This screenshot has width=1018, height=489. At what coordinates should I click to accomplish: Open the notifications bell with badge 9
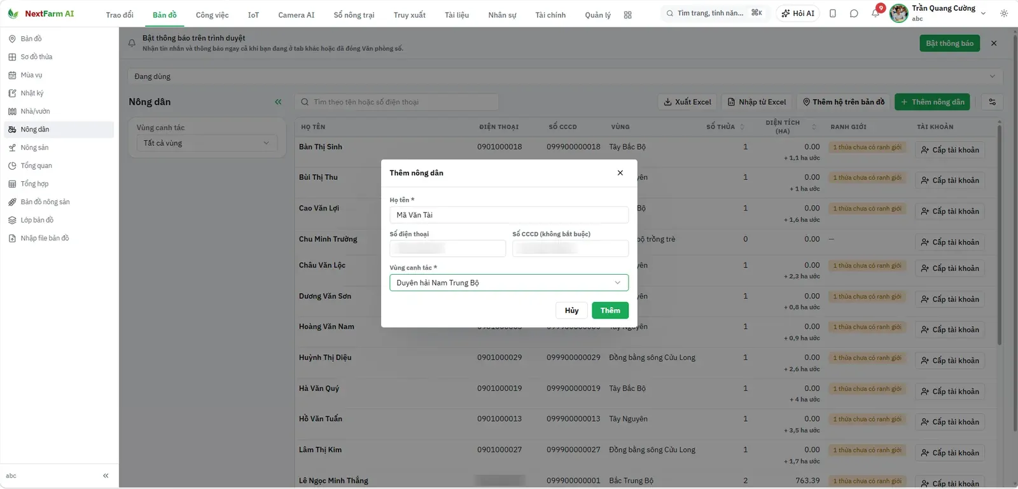(875, 13)
